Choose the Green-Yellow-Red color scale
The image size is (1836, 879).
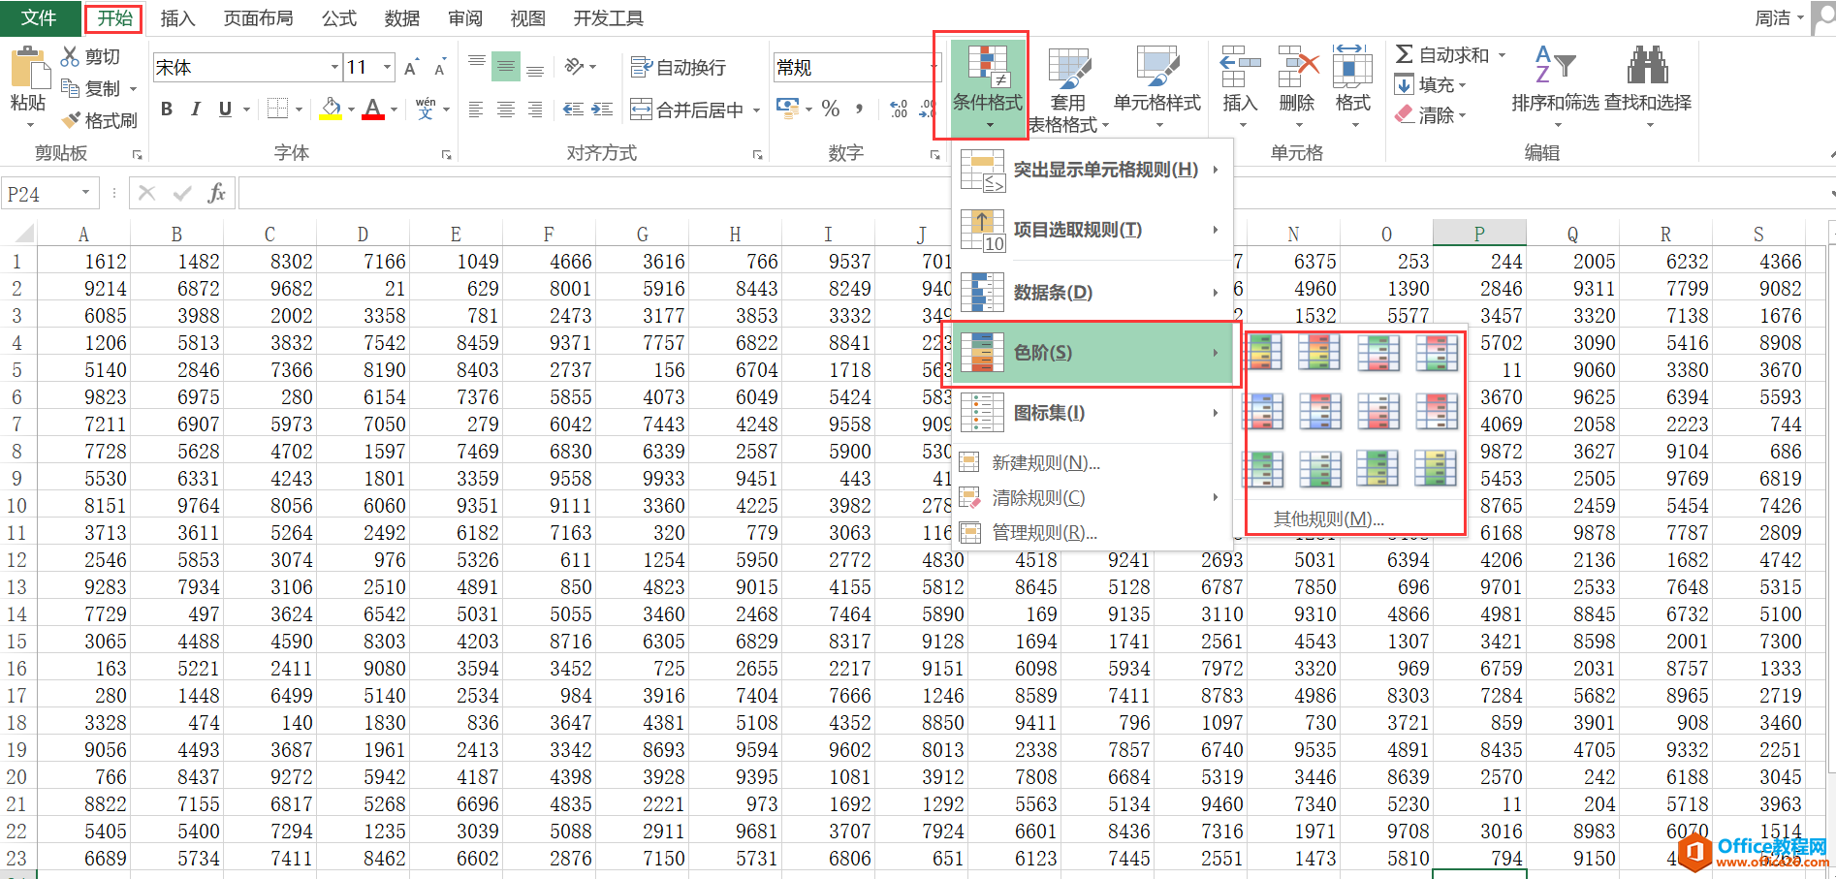point(1263,352)
